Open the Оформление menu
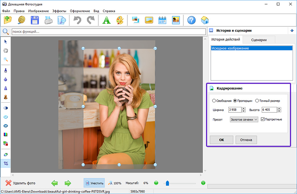297x194 pixels. [x=80, y=11]
